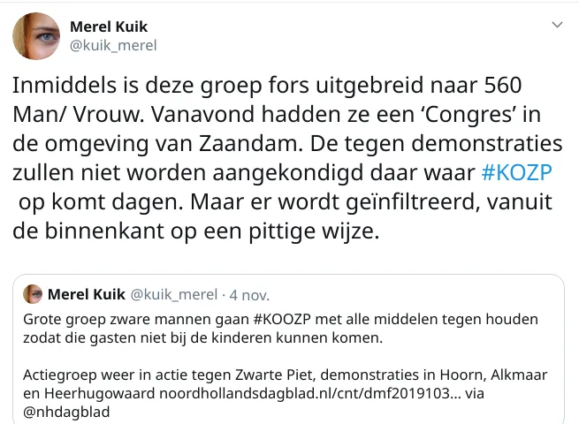The width and height of the screenshot is (579, 424).
Task: Click the small avatar in quoted tweet
Action: 34,294
